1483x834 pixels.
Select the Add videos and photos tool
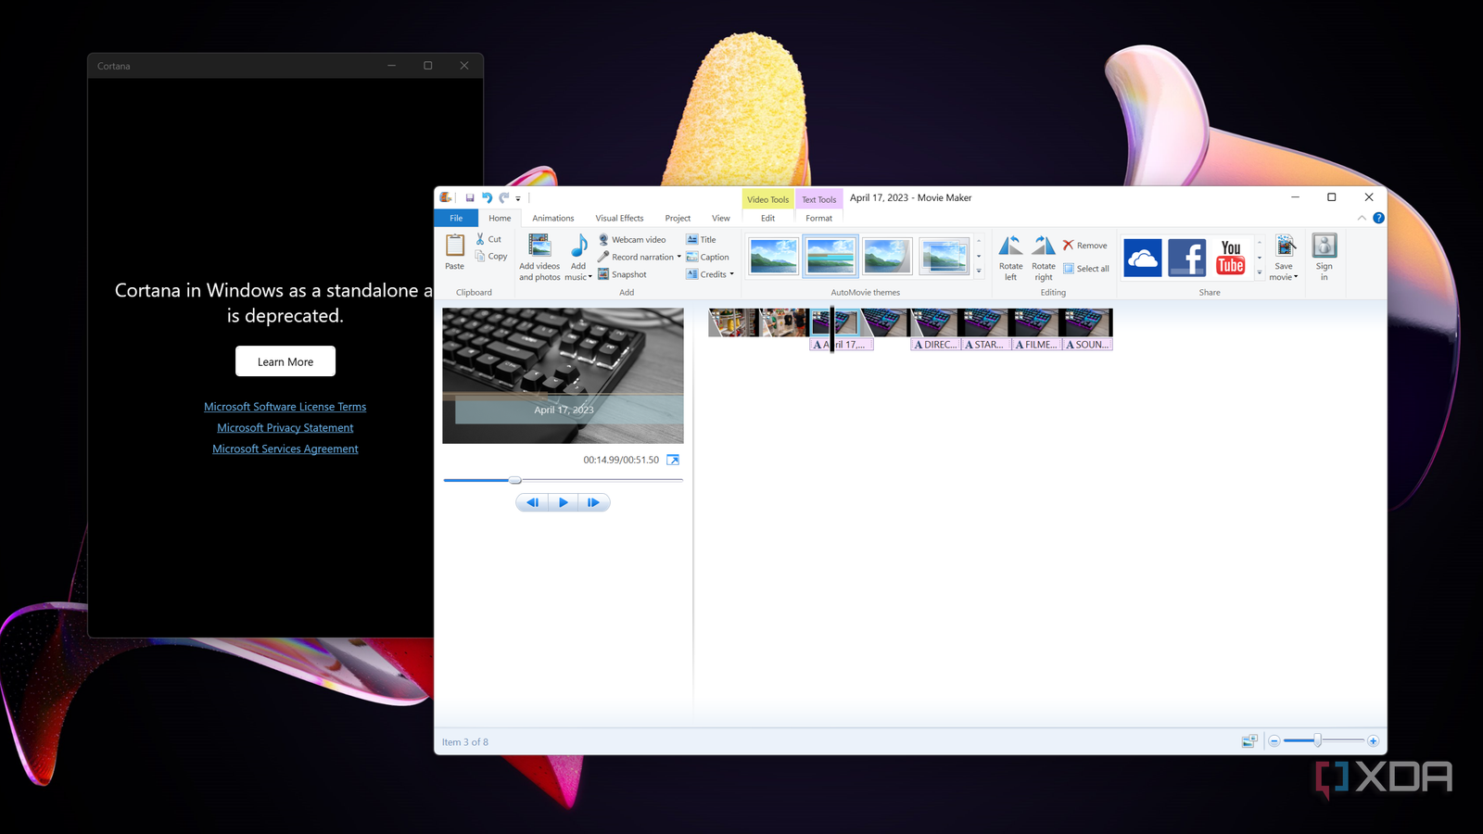pyautogui.click(x=539, y=257)
